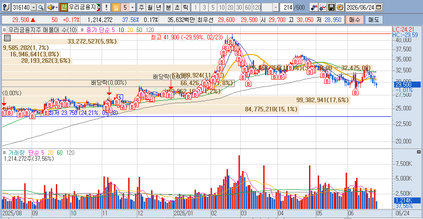Click the green 60 moving average label in price legend
Image resolution: width=423 pixels, height=219 pixels.
pos(139,30)
